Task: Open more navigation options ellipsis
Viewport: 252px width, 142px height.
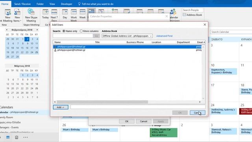Action: coord(26,137)
